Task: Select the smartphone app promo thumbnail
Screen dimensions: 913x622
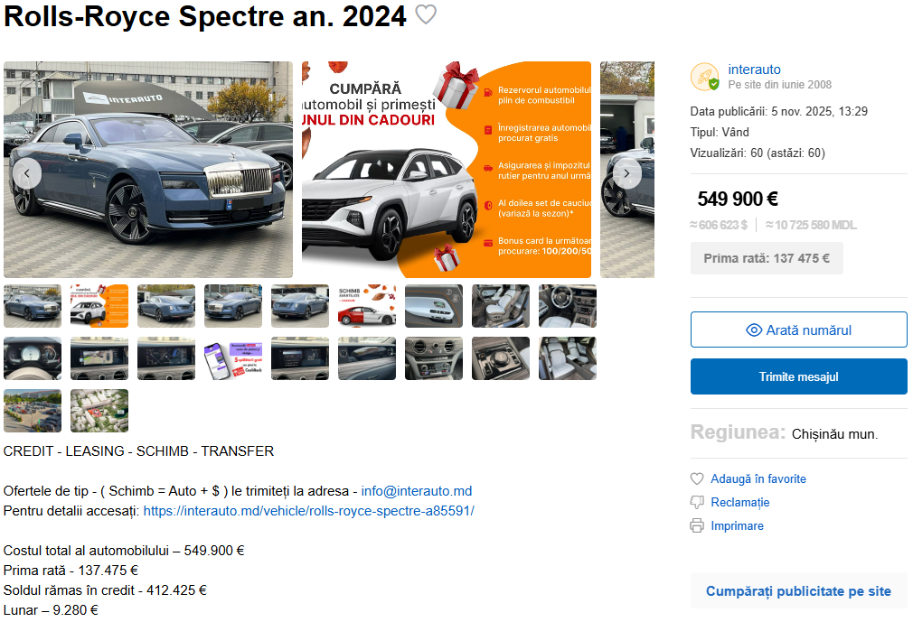Action: [233, 358]
